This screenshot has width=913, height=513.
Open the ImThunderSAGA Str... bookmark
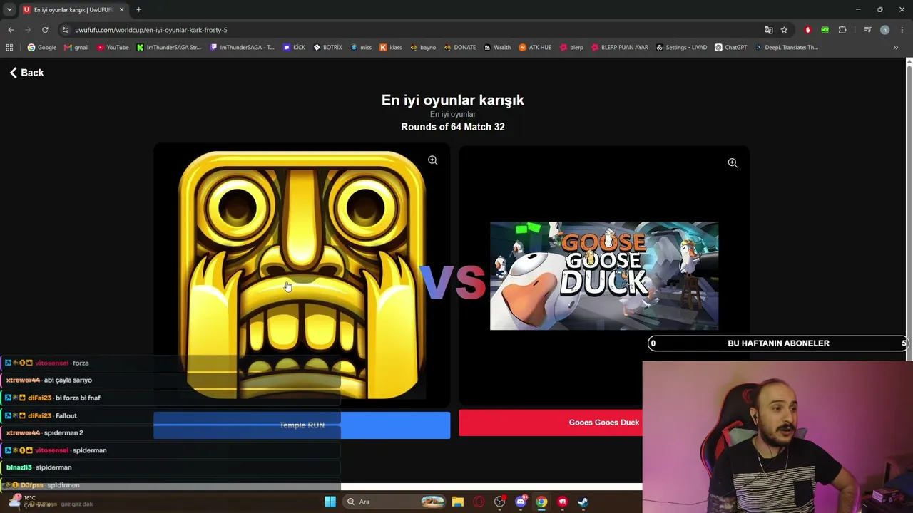[169, 48]
